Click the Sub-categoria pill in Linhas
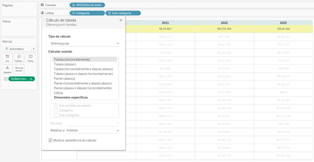 pyautogui.click(x=123, y=13)
